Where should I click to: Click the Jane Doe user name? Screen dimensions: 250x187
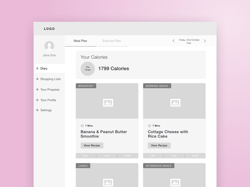[x=49, y=55]
